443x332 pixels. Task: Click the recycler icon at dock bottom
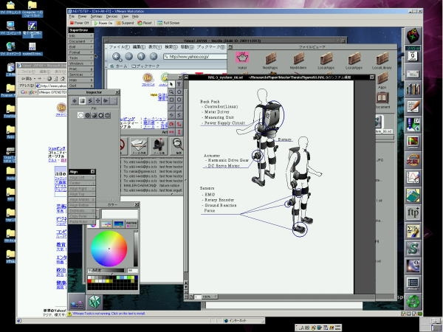(x=413, y=301)
